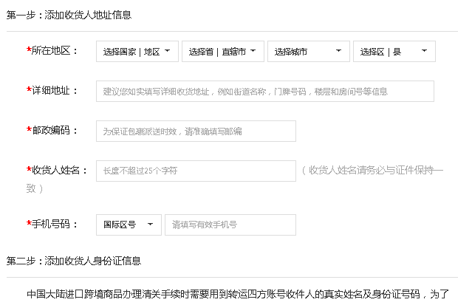The width and height of the screenshot is (472, 308).
Task: Open the 国际区号 area code dropdown
Action: tap(129, 225)
